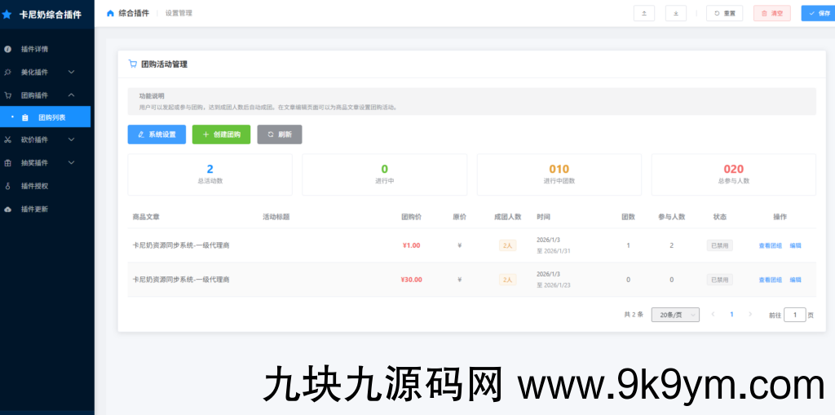
Task: Click the home icon beside 综合插件
Action: point(110,13)
